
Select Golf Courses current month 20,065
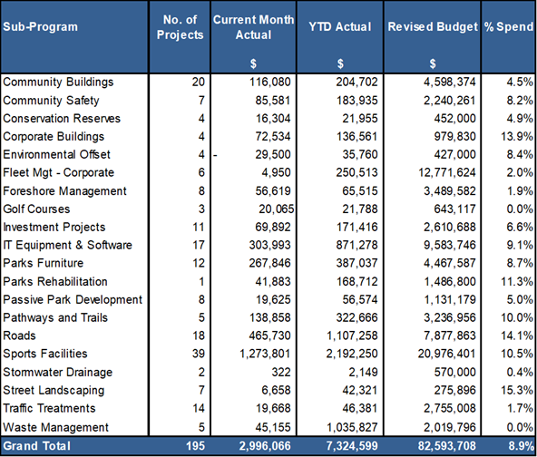click(x=276, y=209)
